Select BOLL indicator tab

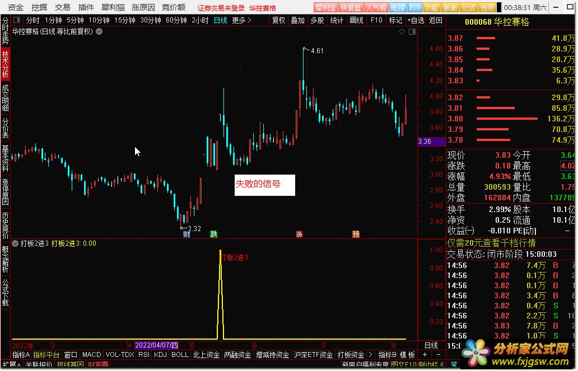(180, 355)
